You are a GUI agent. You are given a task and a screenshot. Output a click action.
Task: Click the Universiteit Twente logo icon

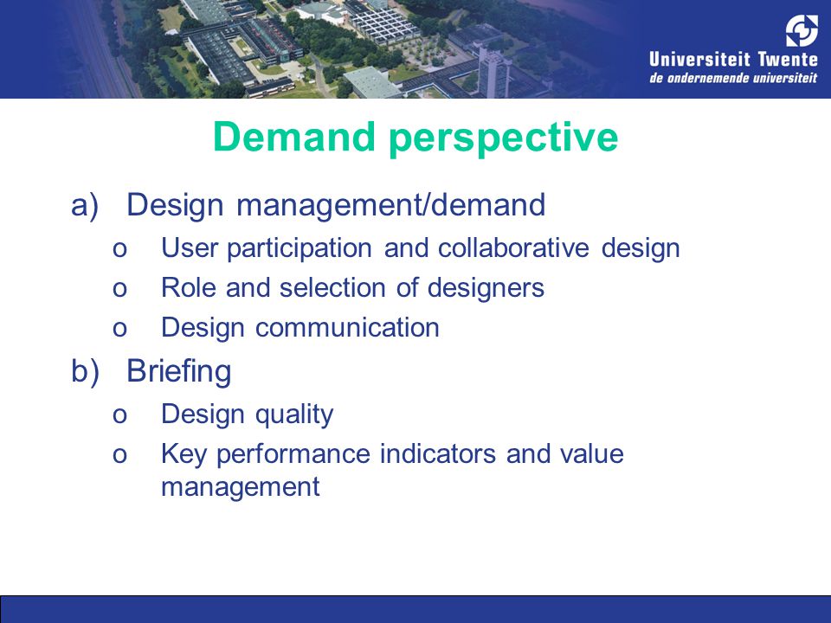coord(802,31)
